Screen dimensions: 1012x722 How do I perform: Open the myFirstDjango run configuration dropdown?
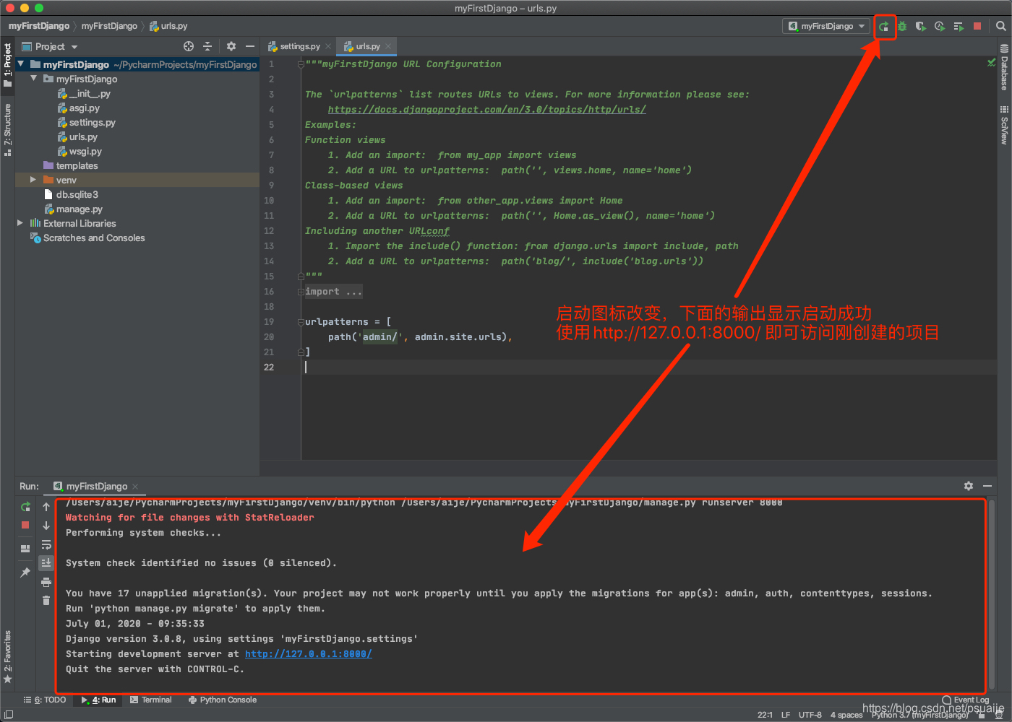click(x=826, y=26)
